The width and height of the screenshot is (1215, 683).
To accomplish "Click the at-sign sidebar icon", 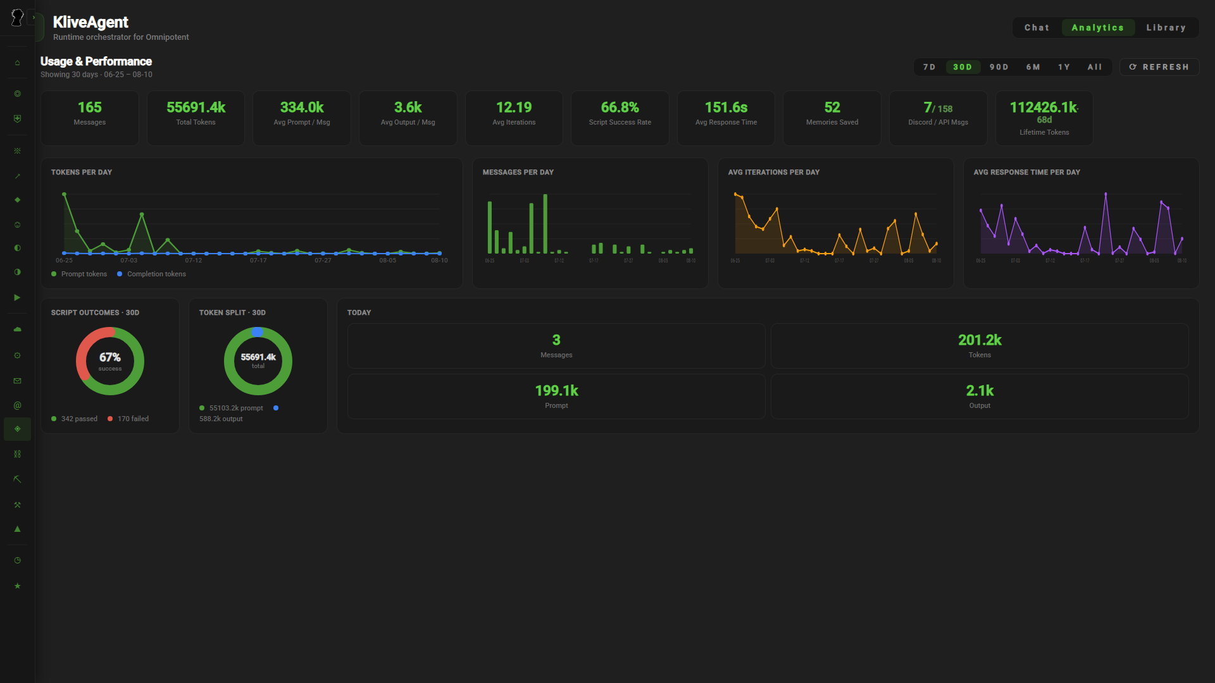I will [x=17, y=405].
